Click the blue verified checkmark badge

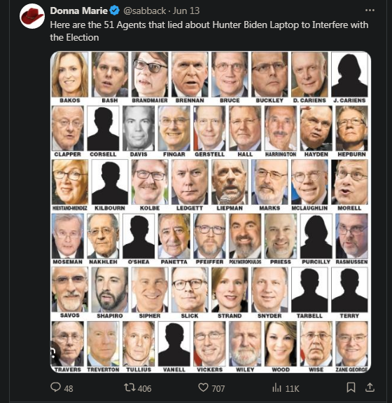(115, 11)
